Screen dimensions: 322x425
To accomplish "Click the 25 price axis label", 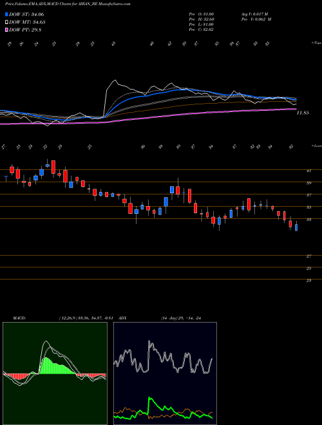I will tap(308, 269).
